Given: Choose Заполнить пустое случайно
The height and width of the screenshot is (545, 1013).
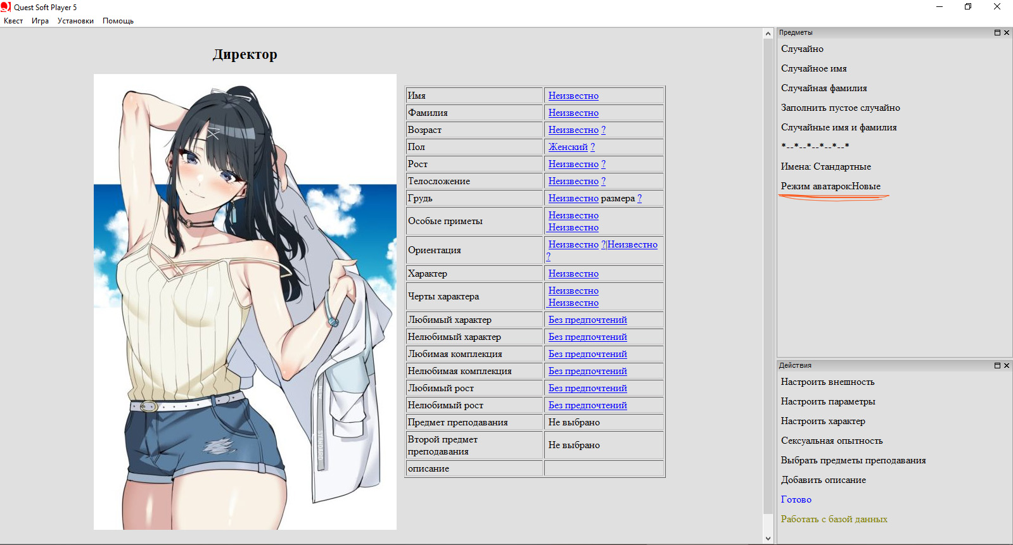Looking at the screenshot, I should 840,108.
